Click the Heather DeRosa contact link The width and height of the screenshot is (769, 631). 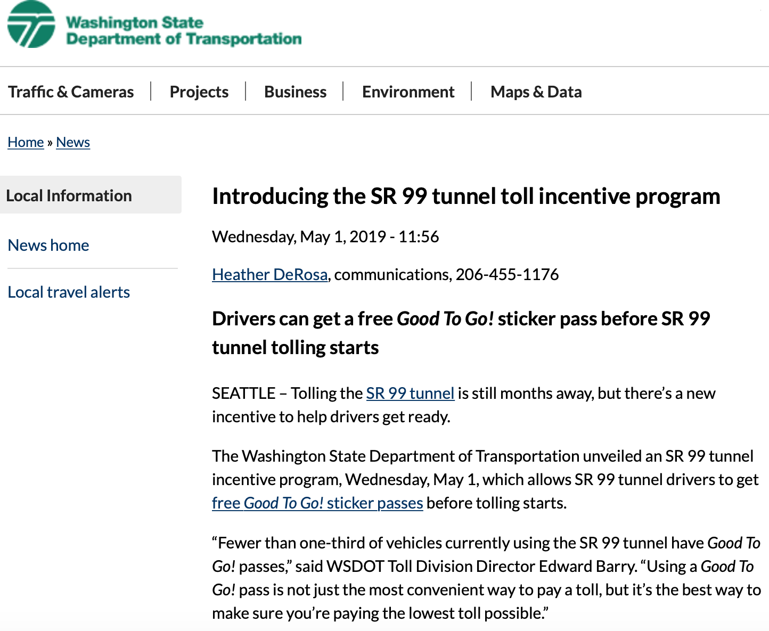tap(269, 274)
